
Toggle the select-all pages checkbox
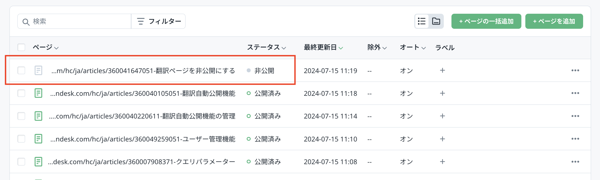(21, 47)
